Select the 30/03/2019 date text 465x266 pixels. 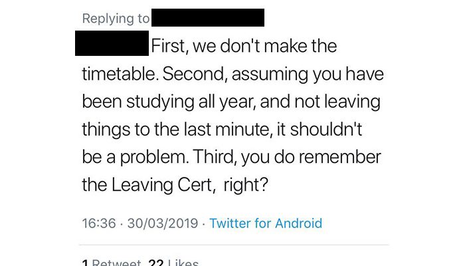coord(163,223)
